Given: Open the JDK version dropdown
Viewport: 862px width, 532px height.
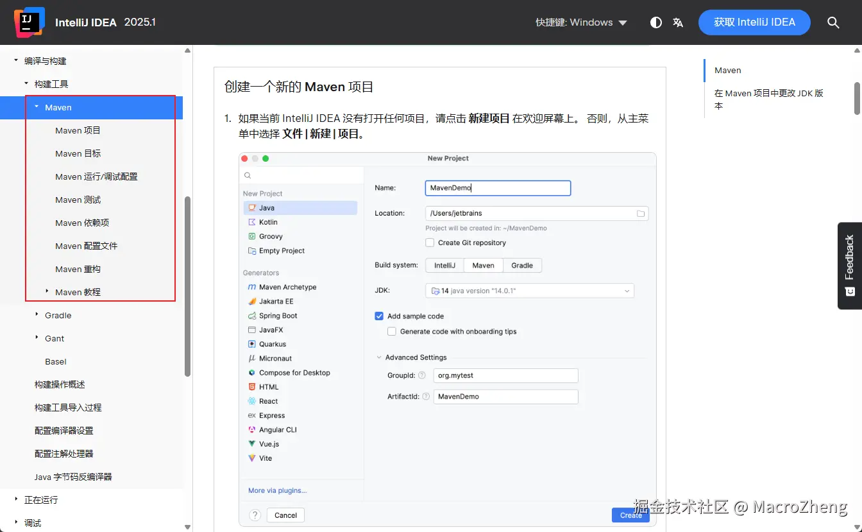Looking at the screenshot, I should click(530, 291).
